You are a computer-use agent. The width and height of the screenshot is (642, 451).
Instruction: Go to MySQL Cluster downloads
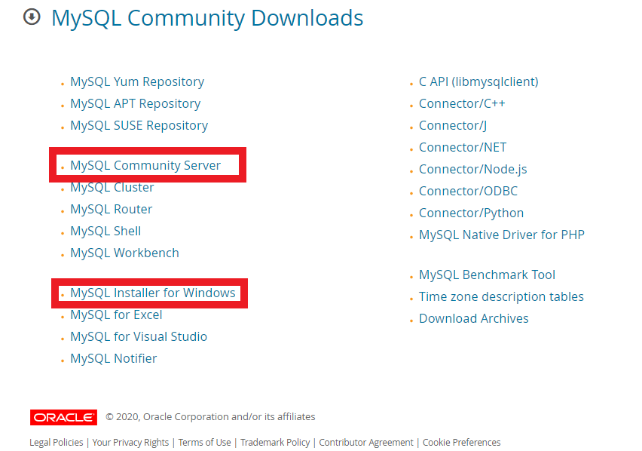[112, 187]
